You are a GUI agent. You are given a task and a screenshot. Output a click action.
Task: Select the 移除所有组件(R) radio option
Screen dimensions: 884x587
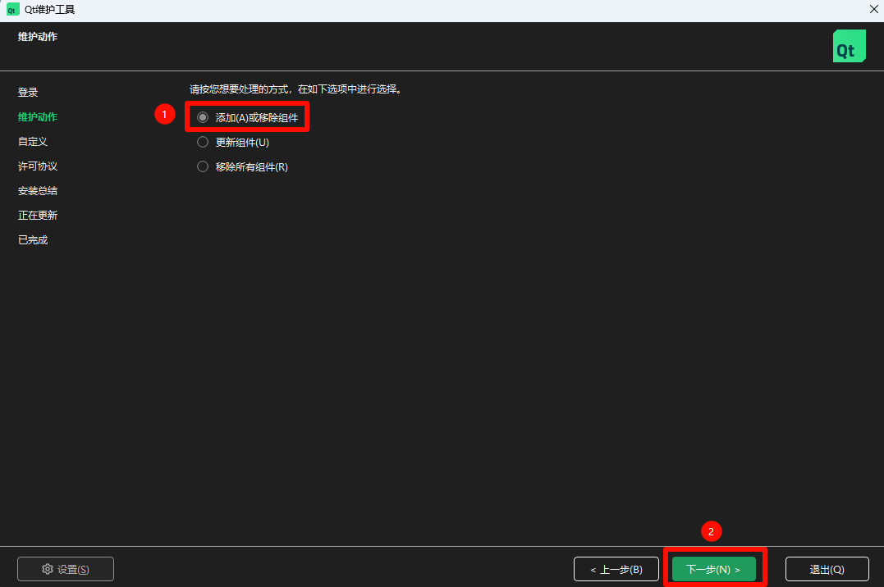tap(242, 166)
